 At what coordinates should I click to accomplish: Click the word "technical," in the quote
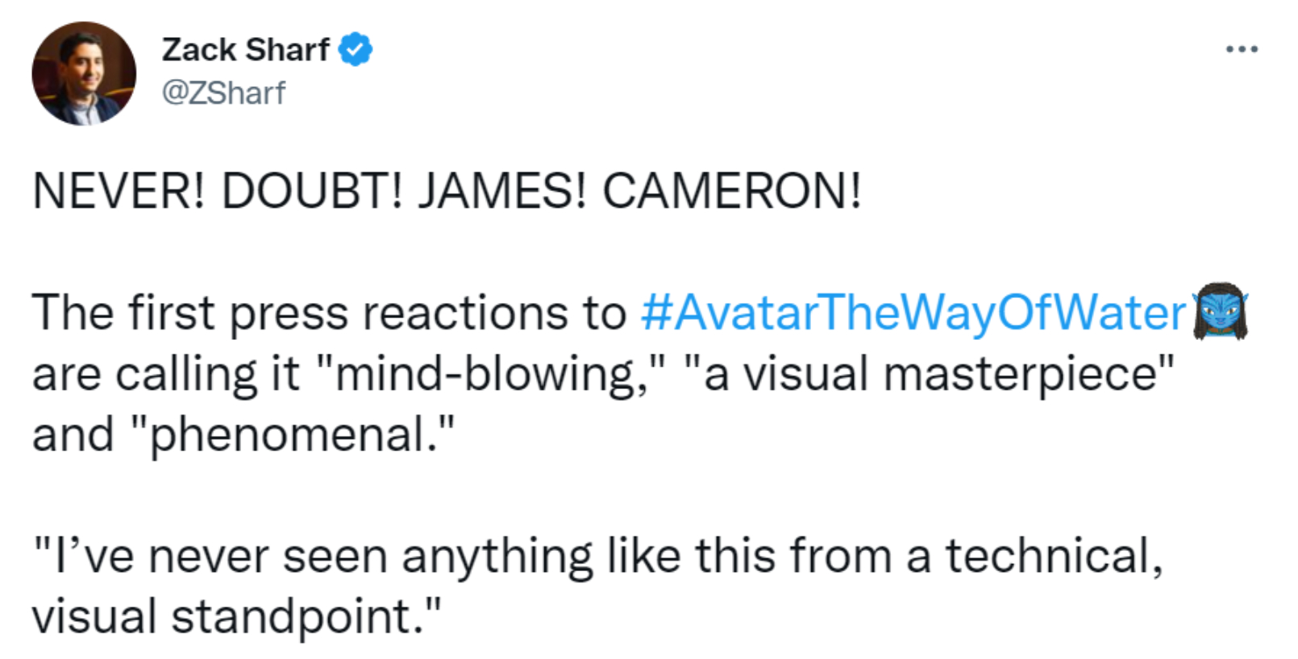click(1054, 556)
